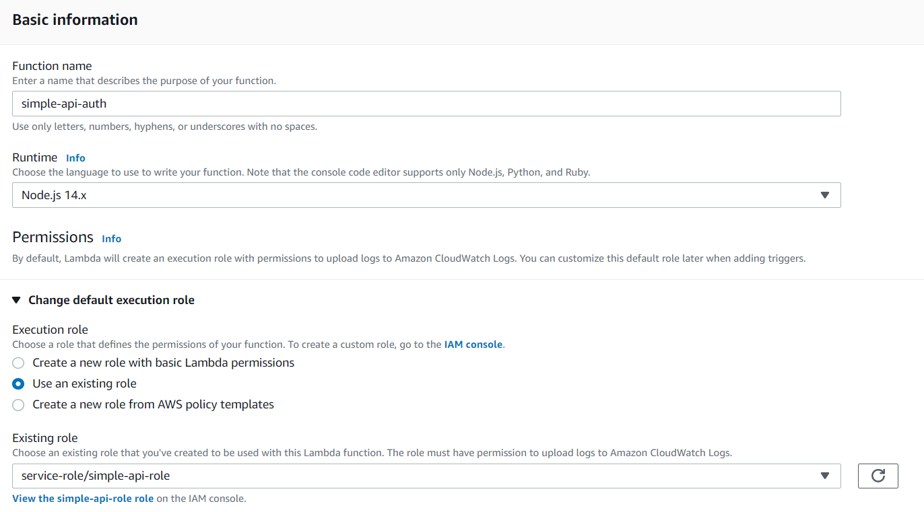The image size is (924, 512).
Task: Open the service-role/simple-api-role dropdown
Action: pos(426,476)
